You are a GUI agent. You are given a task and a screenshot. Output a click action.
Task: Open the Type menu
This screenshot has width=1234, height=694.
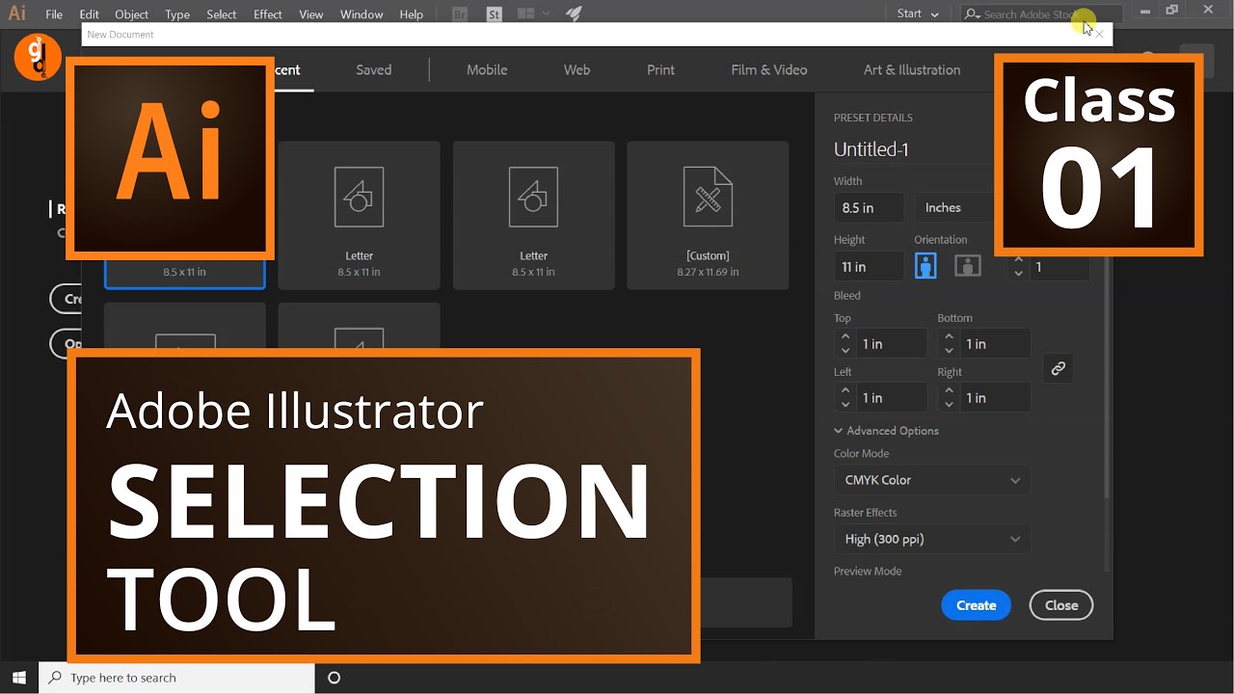pos(177,14)
